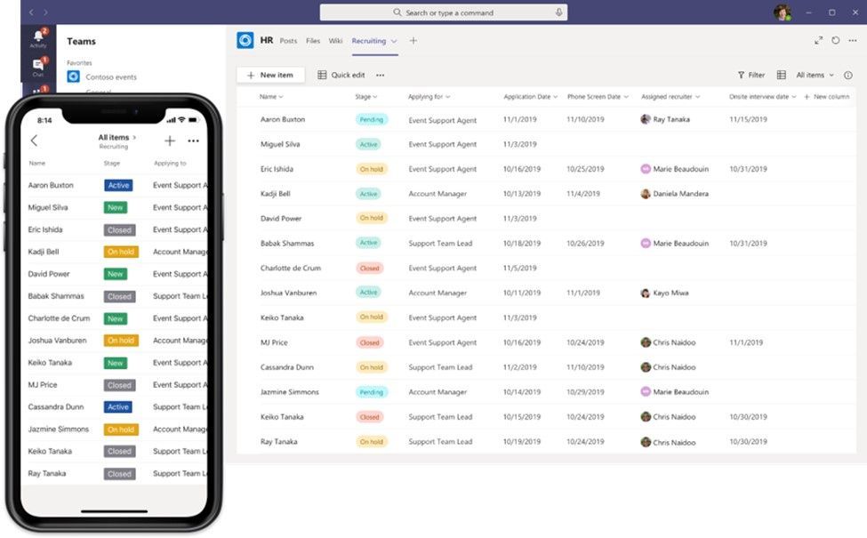This screenshot has height=538, width=867.
Task: Go back in Teams history
Action: coord(31,12)
